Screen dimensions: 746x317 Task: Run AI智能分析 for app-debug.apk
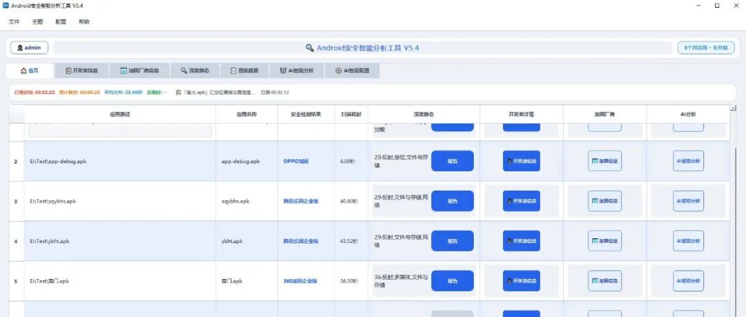pos(689,161)
